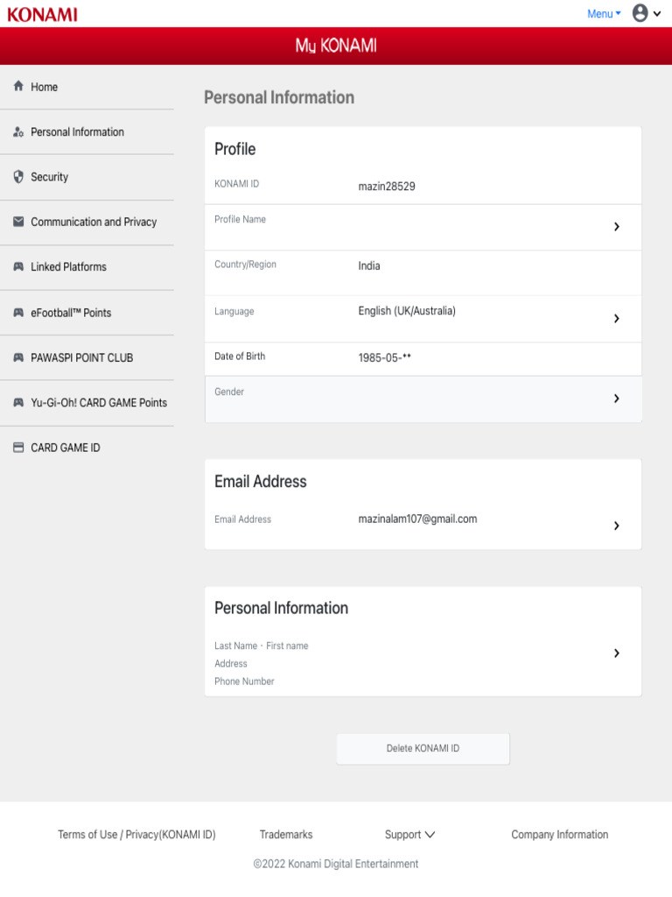Click the eFootball Points gamepad icon
Image resolution: width=672 pixels, height=897 pixels.
pos(18,313)
